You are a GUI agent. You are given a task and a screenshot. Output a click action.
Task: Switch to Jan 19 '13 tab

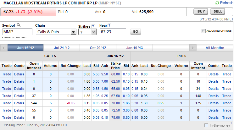135,48
